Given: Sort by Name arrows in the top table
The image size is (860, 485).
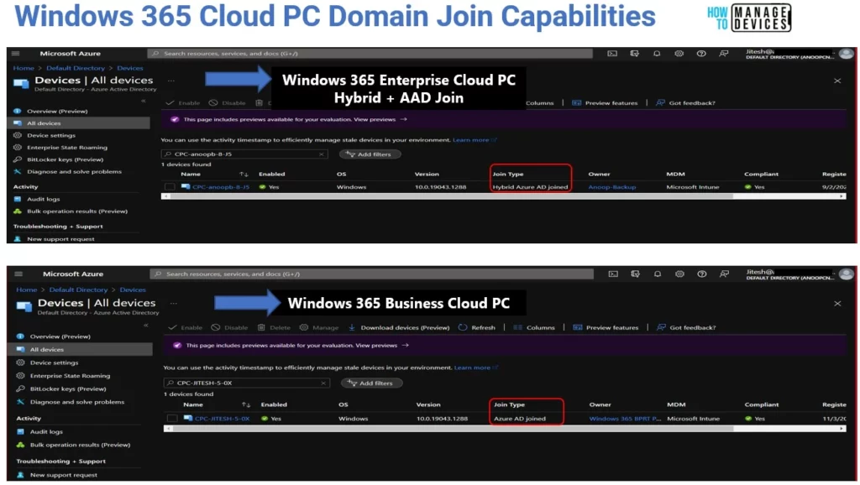Looking at the screenshot, I should click(x=244, y=175).
